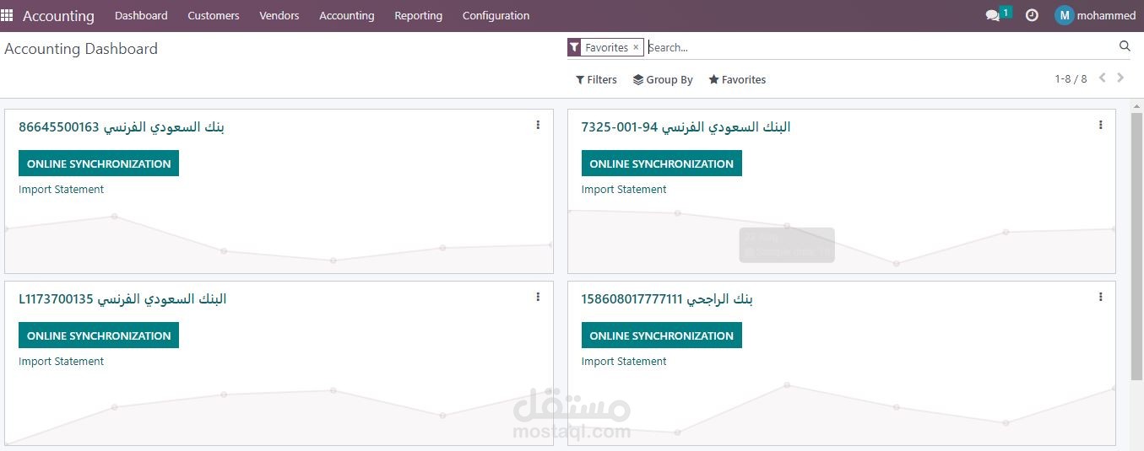The width and height of the screenshot is (1144, 451).
Task: Focus the Search input field
Action: click(881, 47)
